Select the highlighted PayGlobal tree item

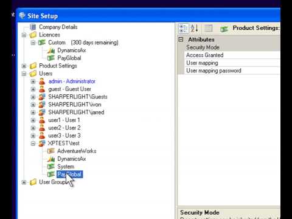[69, 175]
